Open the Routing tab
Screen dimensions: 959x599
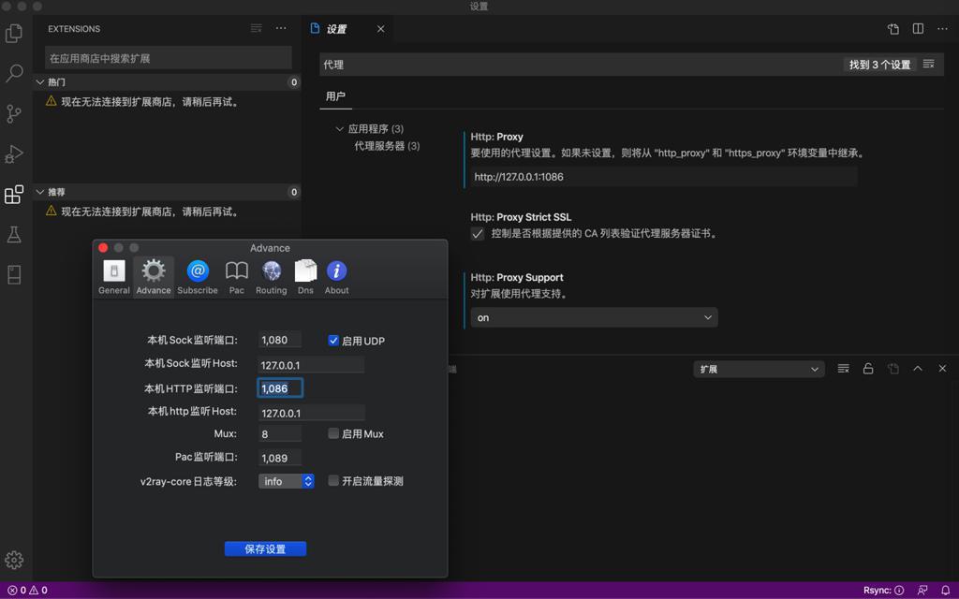(271, 277)
